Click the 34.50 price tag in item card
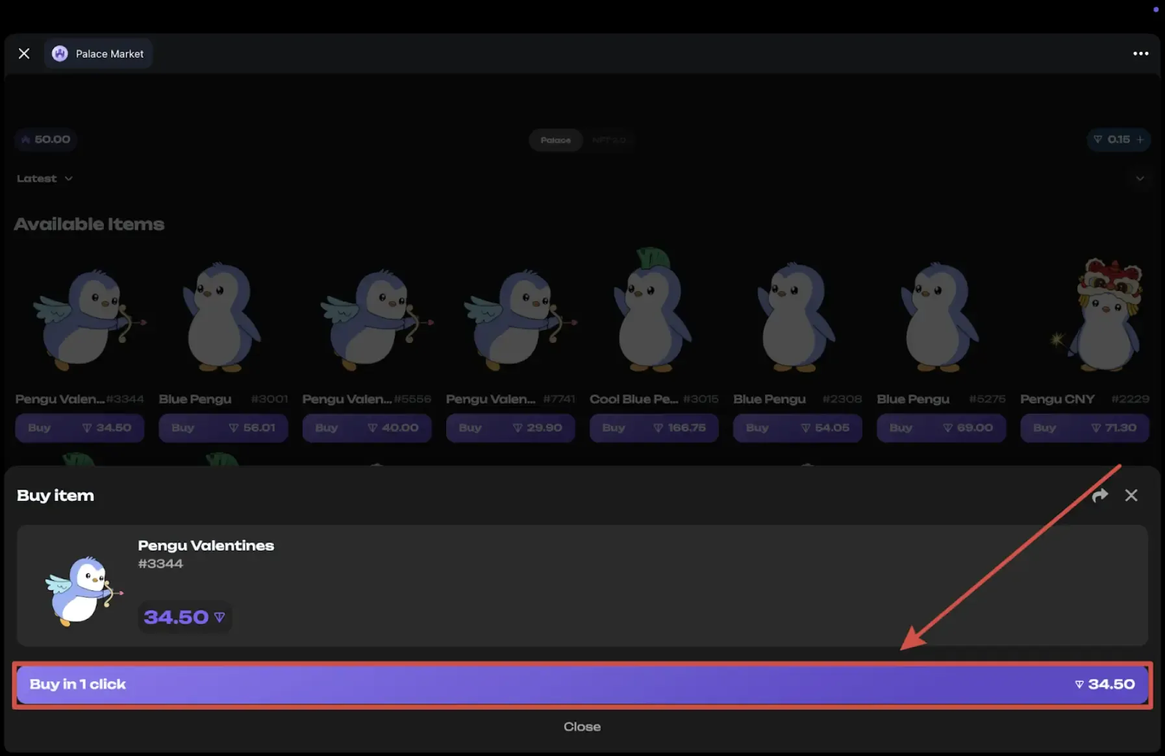The image size is (1165, 756). tap(184, 617)
